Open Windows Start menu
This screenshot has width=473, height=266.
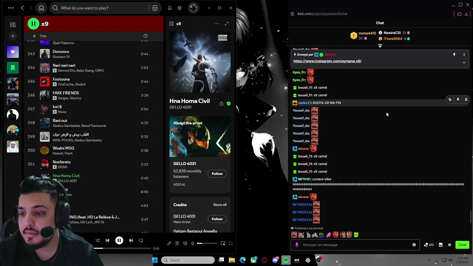pos(154,260)
